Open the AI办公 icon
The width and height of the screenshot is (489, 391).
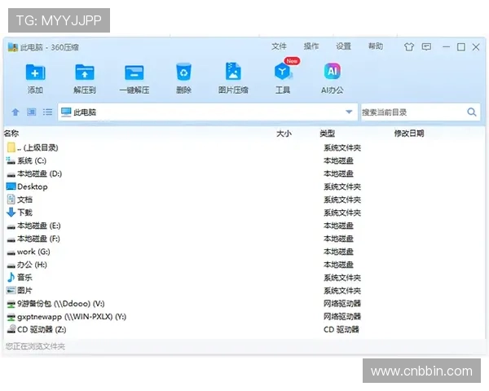(333, 72)
